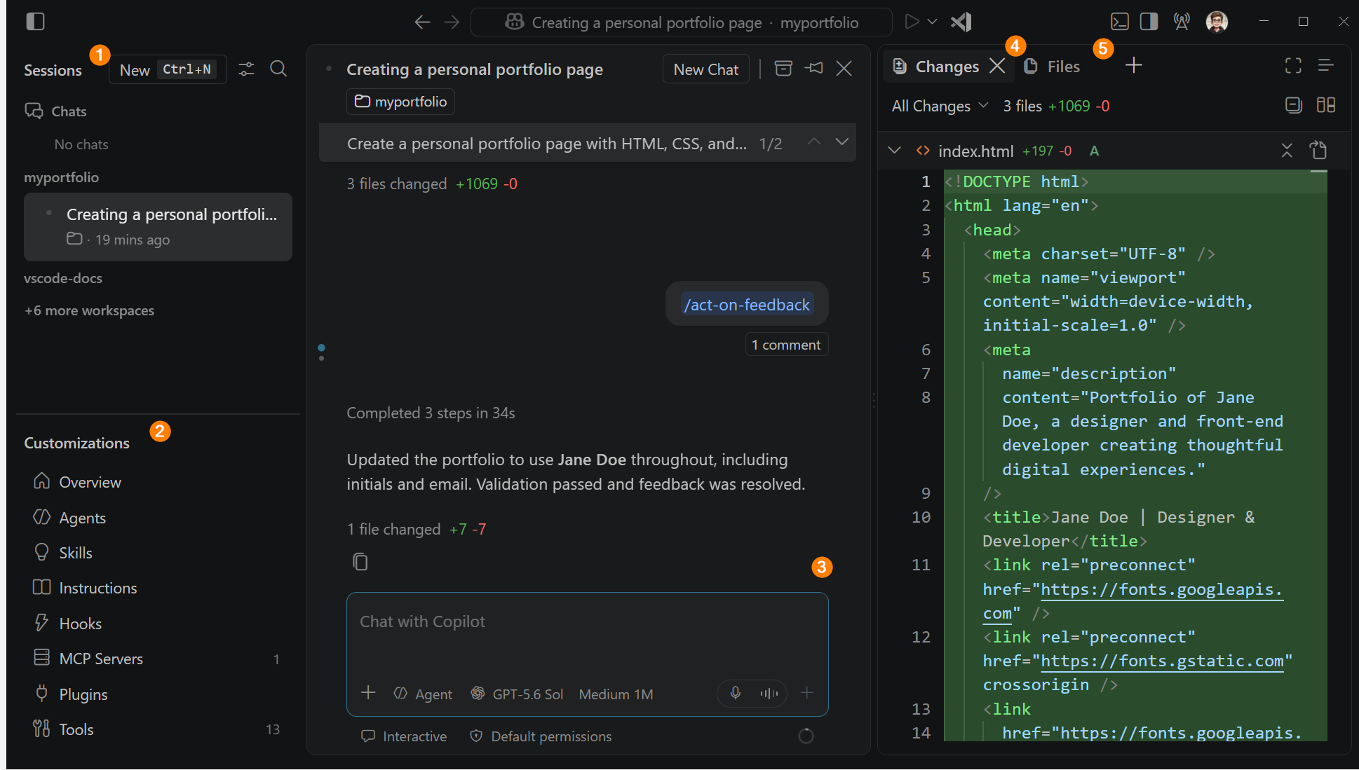The image size is (1359, 770).
Task: Click the run play button
Action: click(x=912, y=22)
